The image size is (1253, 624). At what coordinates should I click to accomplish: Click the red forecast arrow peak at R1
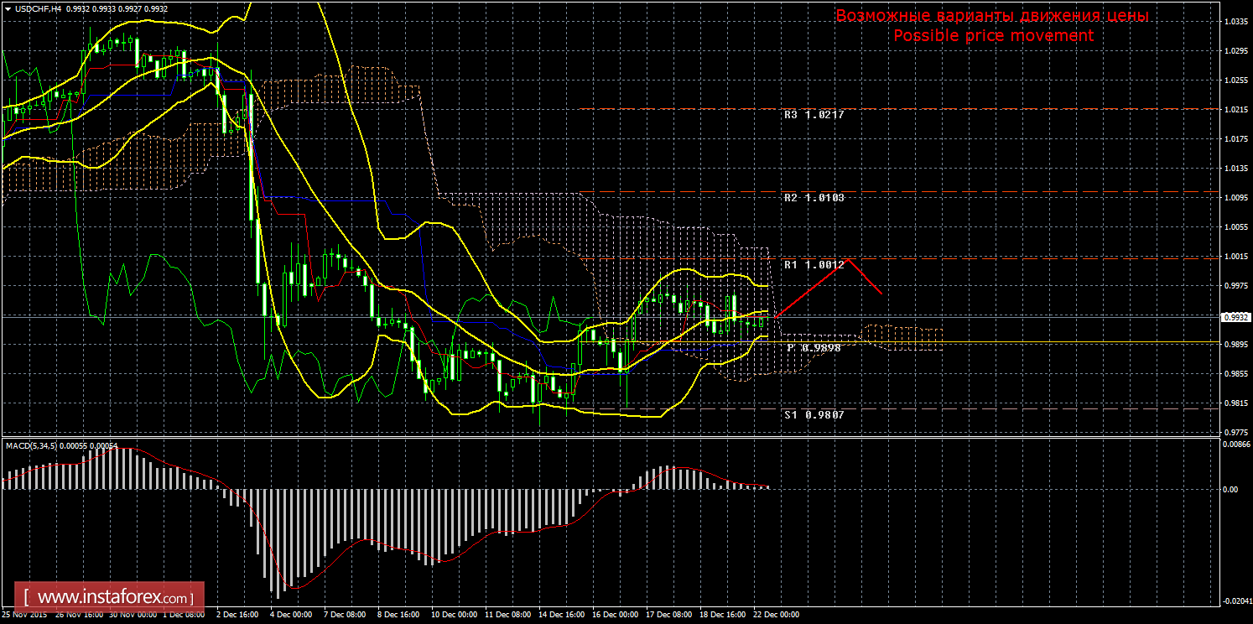(x=849, y=260)
